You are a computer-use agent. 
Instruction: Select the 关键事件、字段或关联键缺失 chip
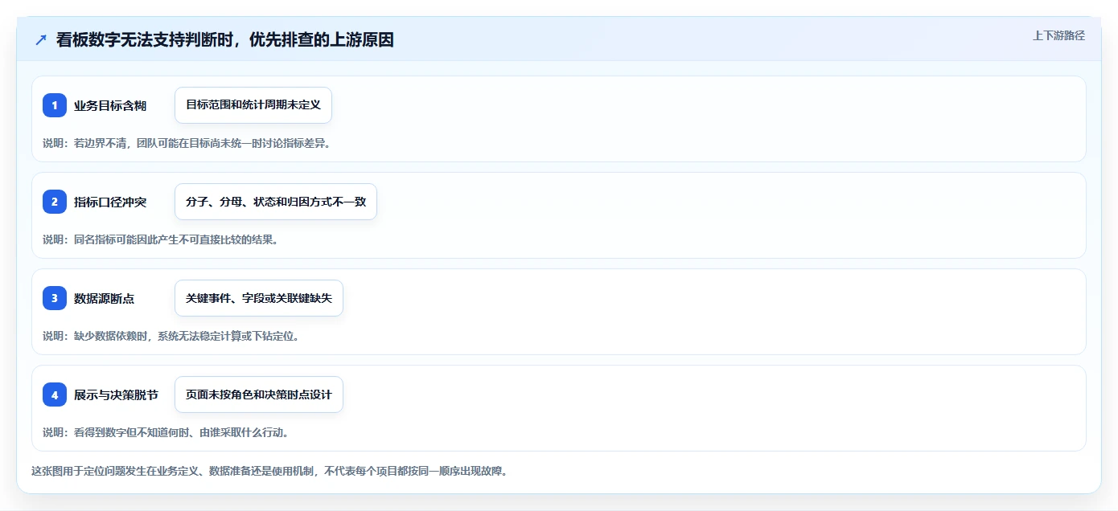pos(259,298)
